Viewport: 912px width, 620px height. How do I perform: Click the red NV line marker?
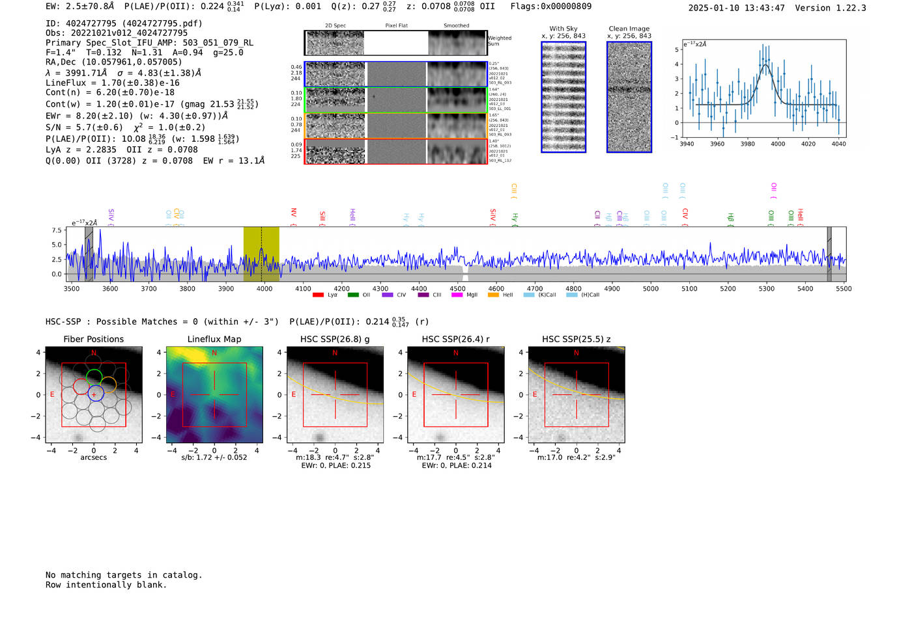point(294,217)
